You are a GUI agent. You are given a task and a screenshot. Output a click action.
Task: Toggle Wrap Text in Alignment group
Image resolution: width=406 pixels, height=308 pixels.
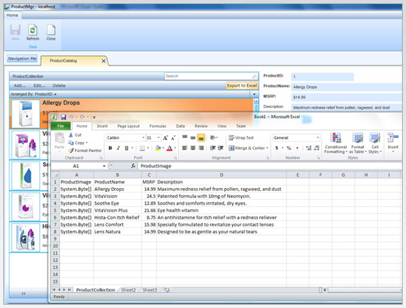tap(241, 138)
